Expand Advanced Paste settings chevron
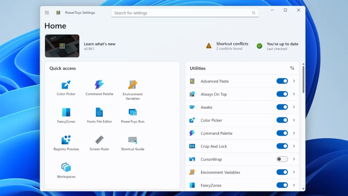This screenshot has width=348, height=196. (x=294, y=81)
